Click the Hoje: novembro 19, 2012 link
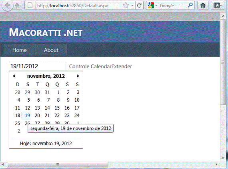Screen dimensions: 228x169 tap(46, 143)
